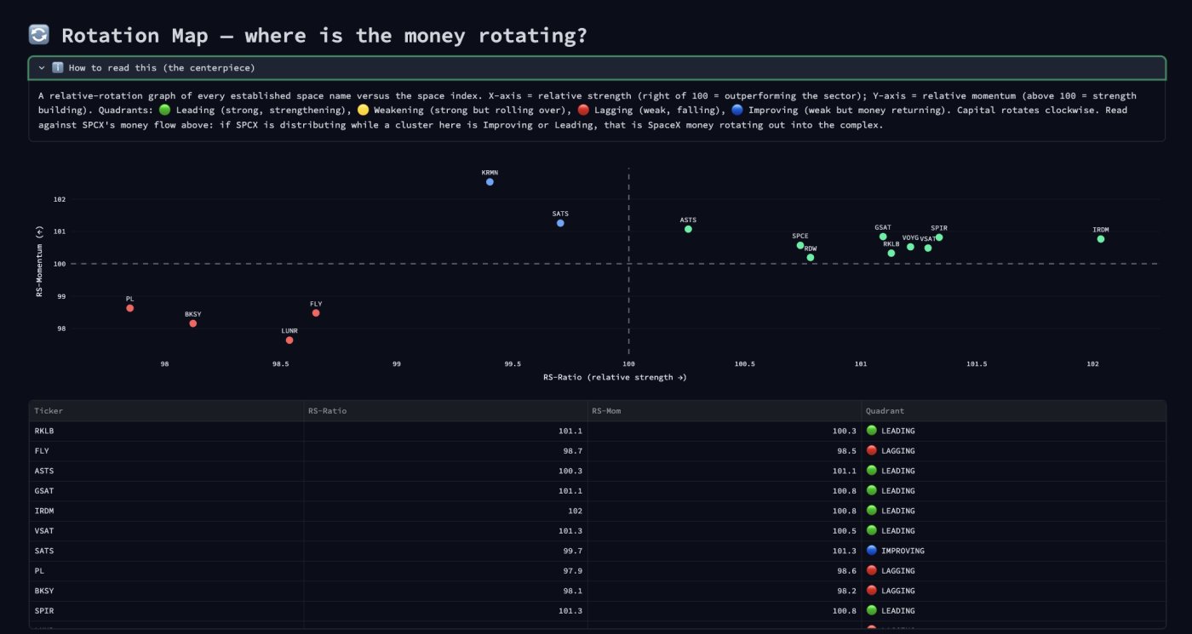Click the "RS-Ratio (relative strength →)" axis title

click(x=615, y=377)
